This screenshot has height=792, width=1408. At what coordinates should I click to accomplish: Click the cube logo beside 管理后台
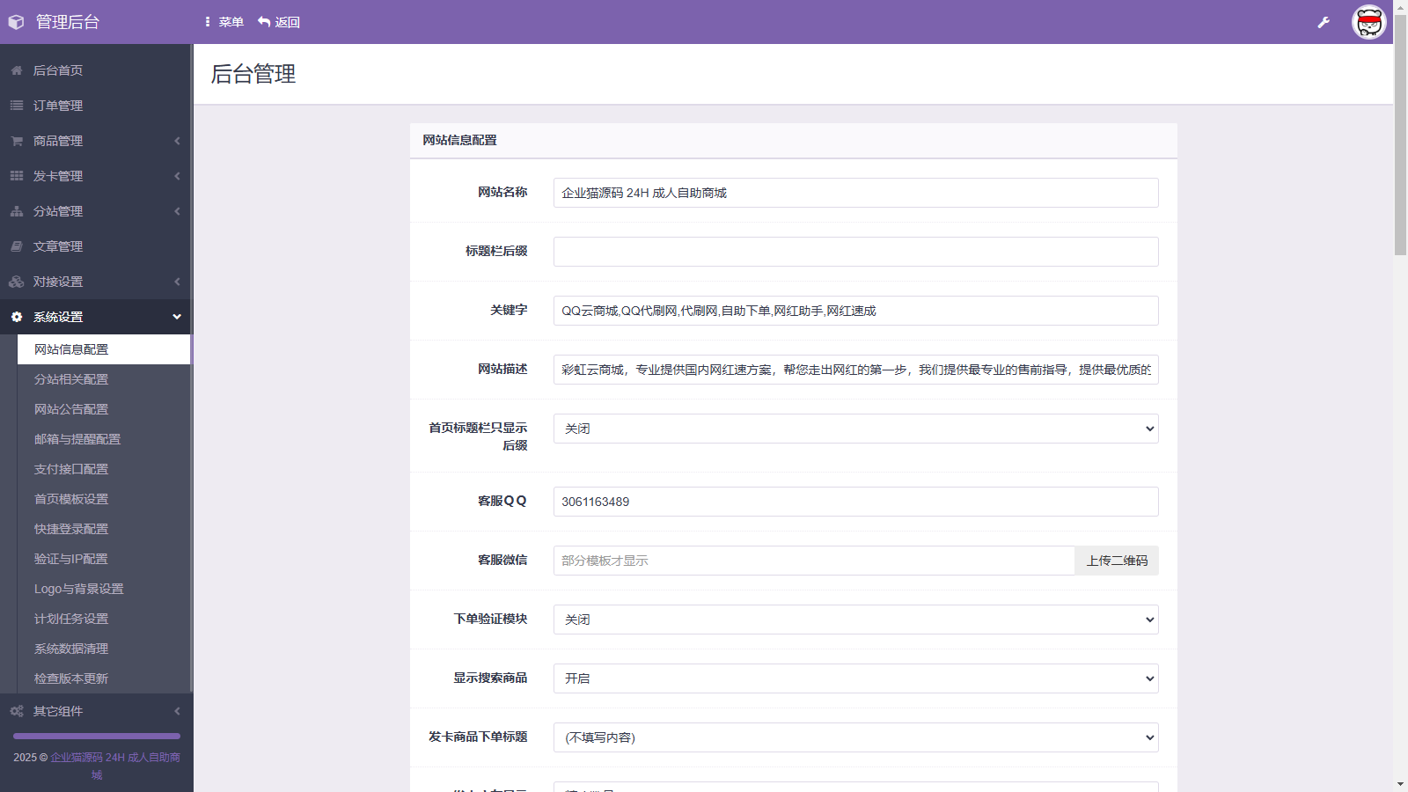[16, 22]
